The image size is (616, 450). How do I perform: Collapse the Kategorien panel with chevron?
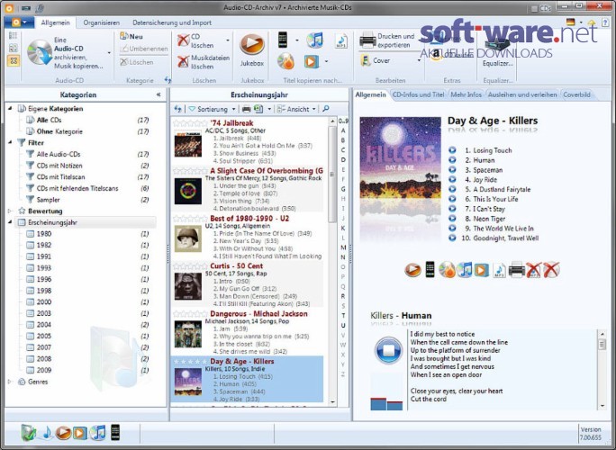tap(159, 94)
